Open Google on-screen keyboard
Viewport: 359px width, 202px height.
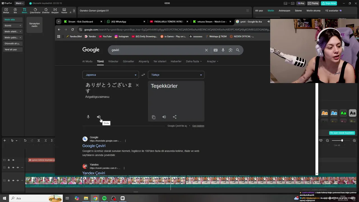click(x=215, y=50)
